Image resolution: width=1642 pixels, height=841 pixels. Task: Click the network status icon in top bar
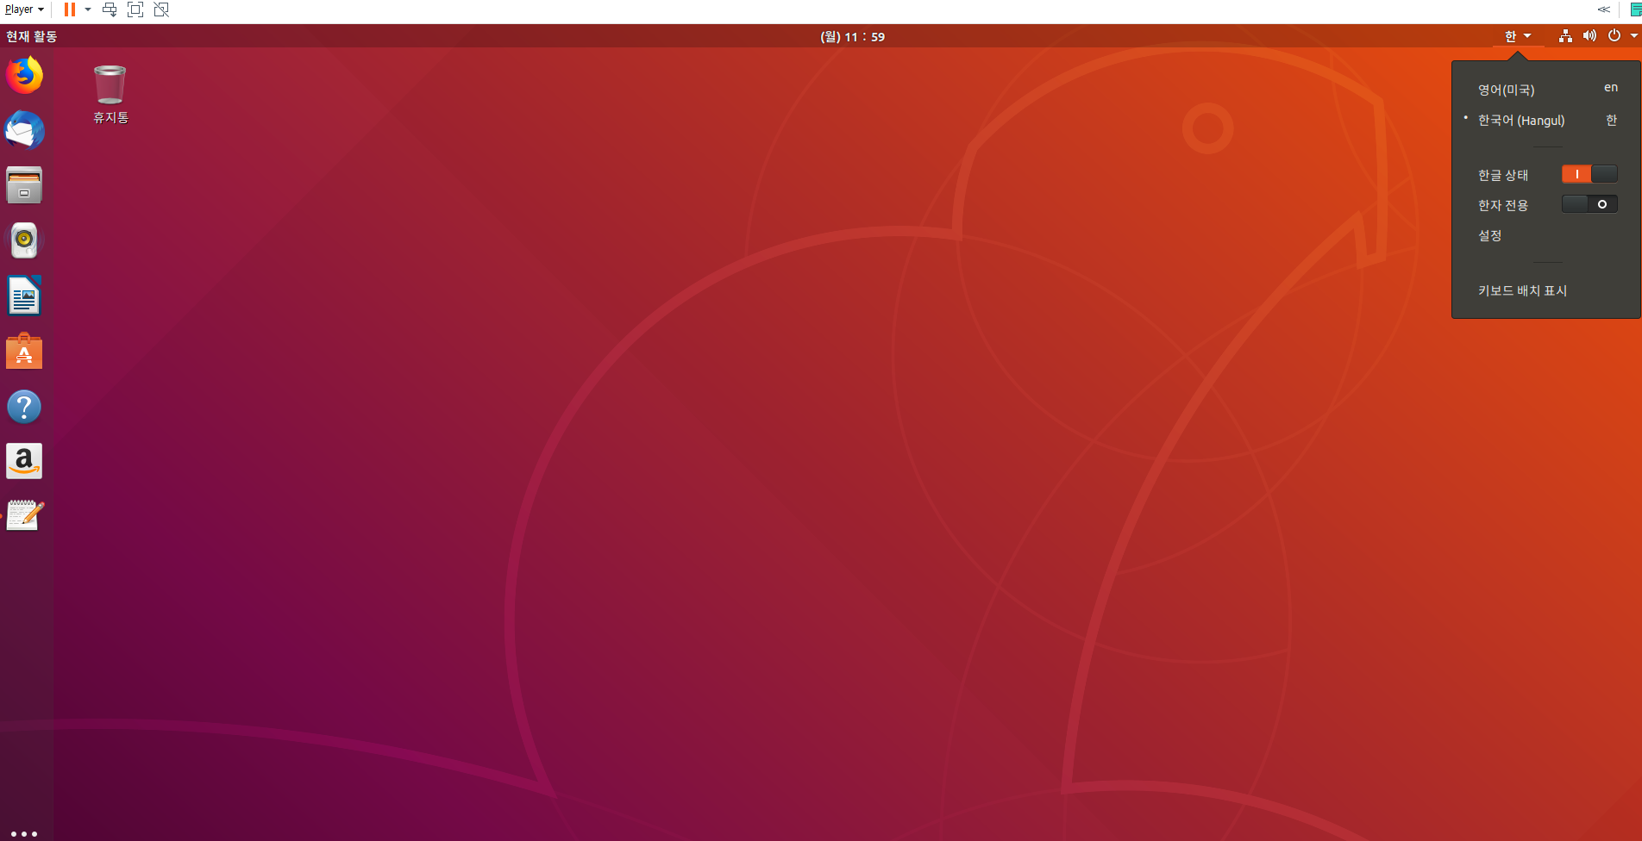(x=1565, y=36)
